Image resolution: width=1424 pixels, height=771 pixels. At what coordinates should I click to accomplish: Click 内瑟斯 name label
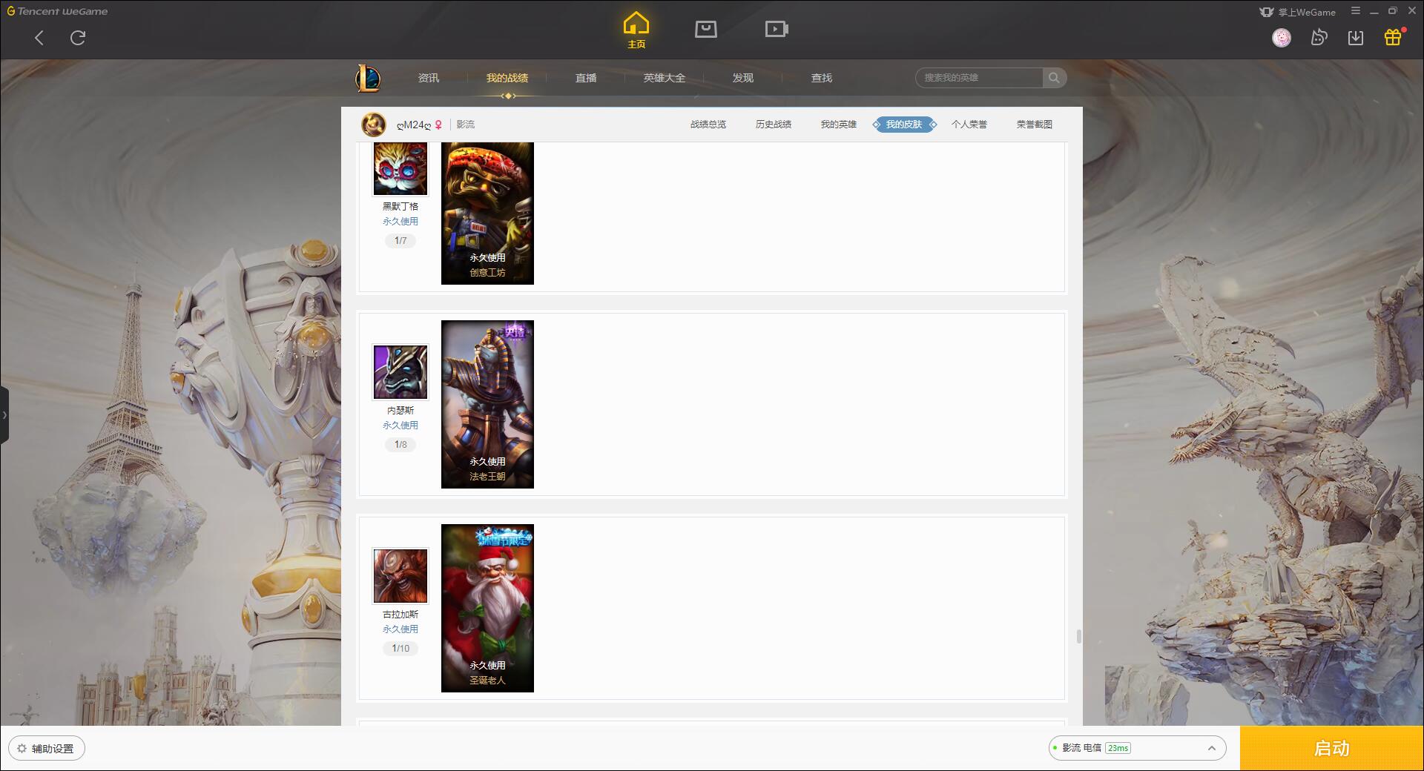click(x=400, y=411)
